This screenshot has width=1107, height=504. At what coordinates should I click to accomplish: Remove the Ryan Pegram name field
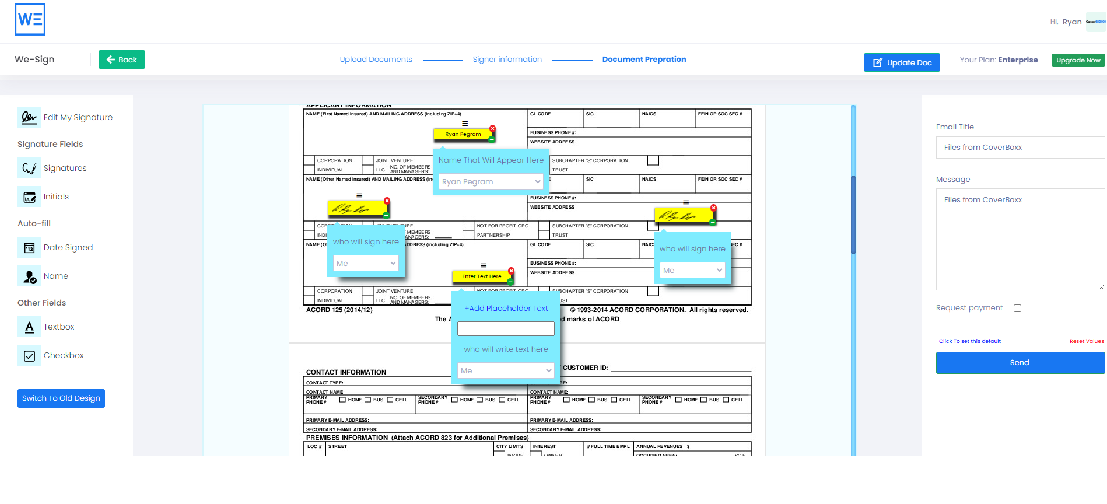tap(493, 128)
